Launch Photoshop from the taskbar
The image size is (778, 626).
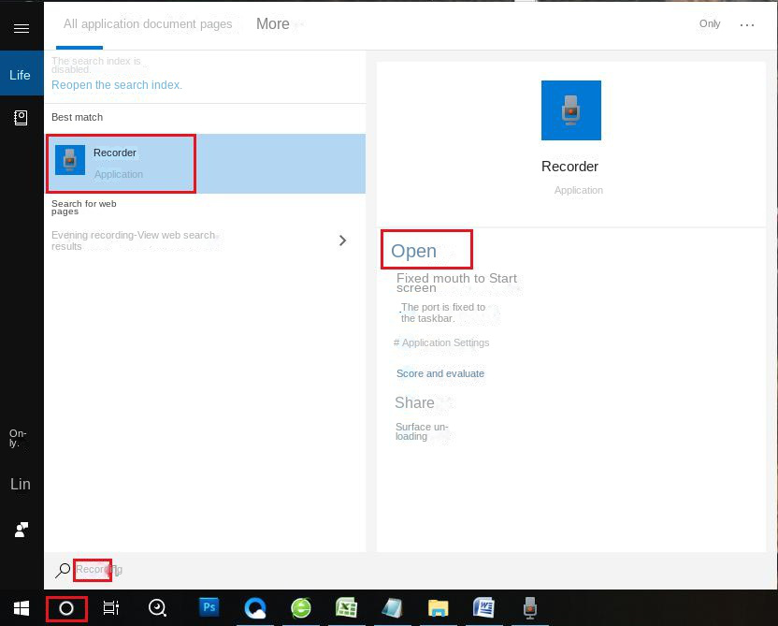209,607
